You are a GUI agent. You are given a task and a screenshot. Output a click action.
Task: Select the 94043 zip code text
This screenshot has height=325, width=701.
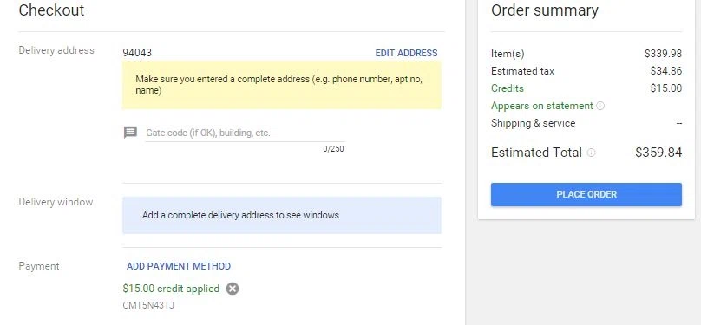(137, 53)
